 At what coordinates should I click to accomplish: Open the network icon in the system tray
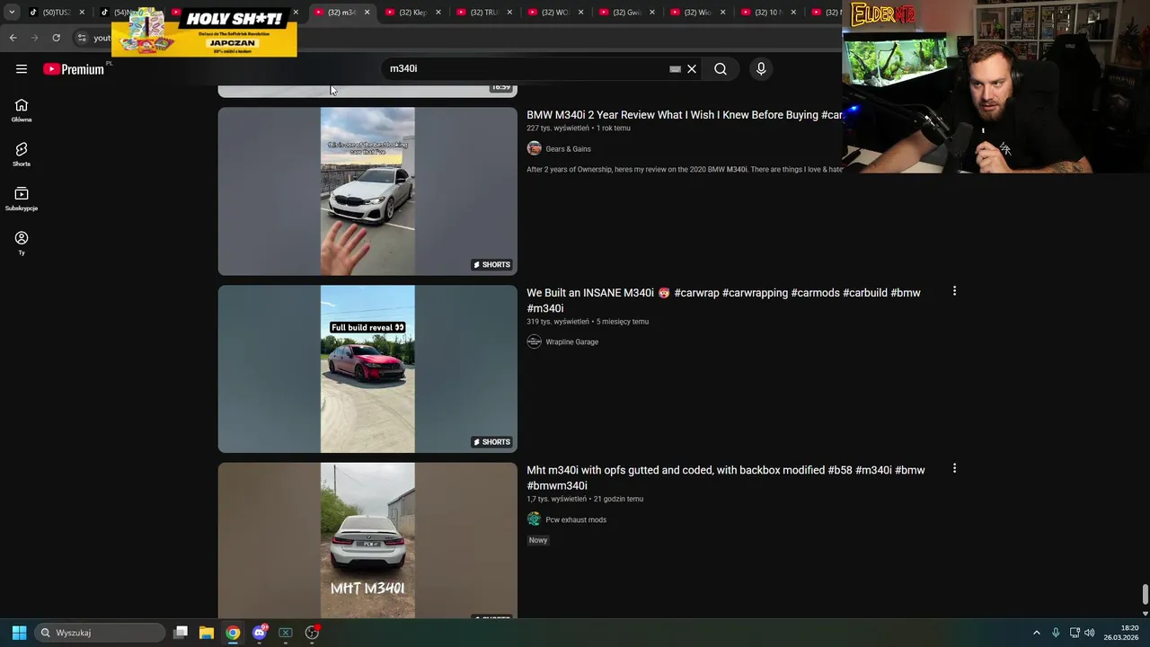click(1075, 633)
